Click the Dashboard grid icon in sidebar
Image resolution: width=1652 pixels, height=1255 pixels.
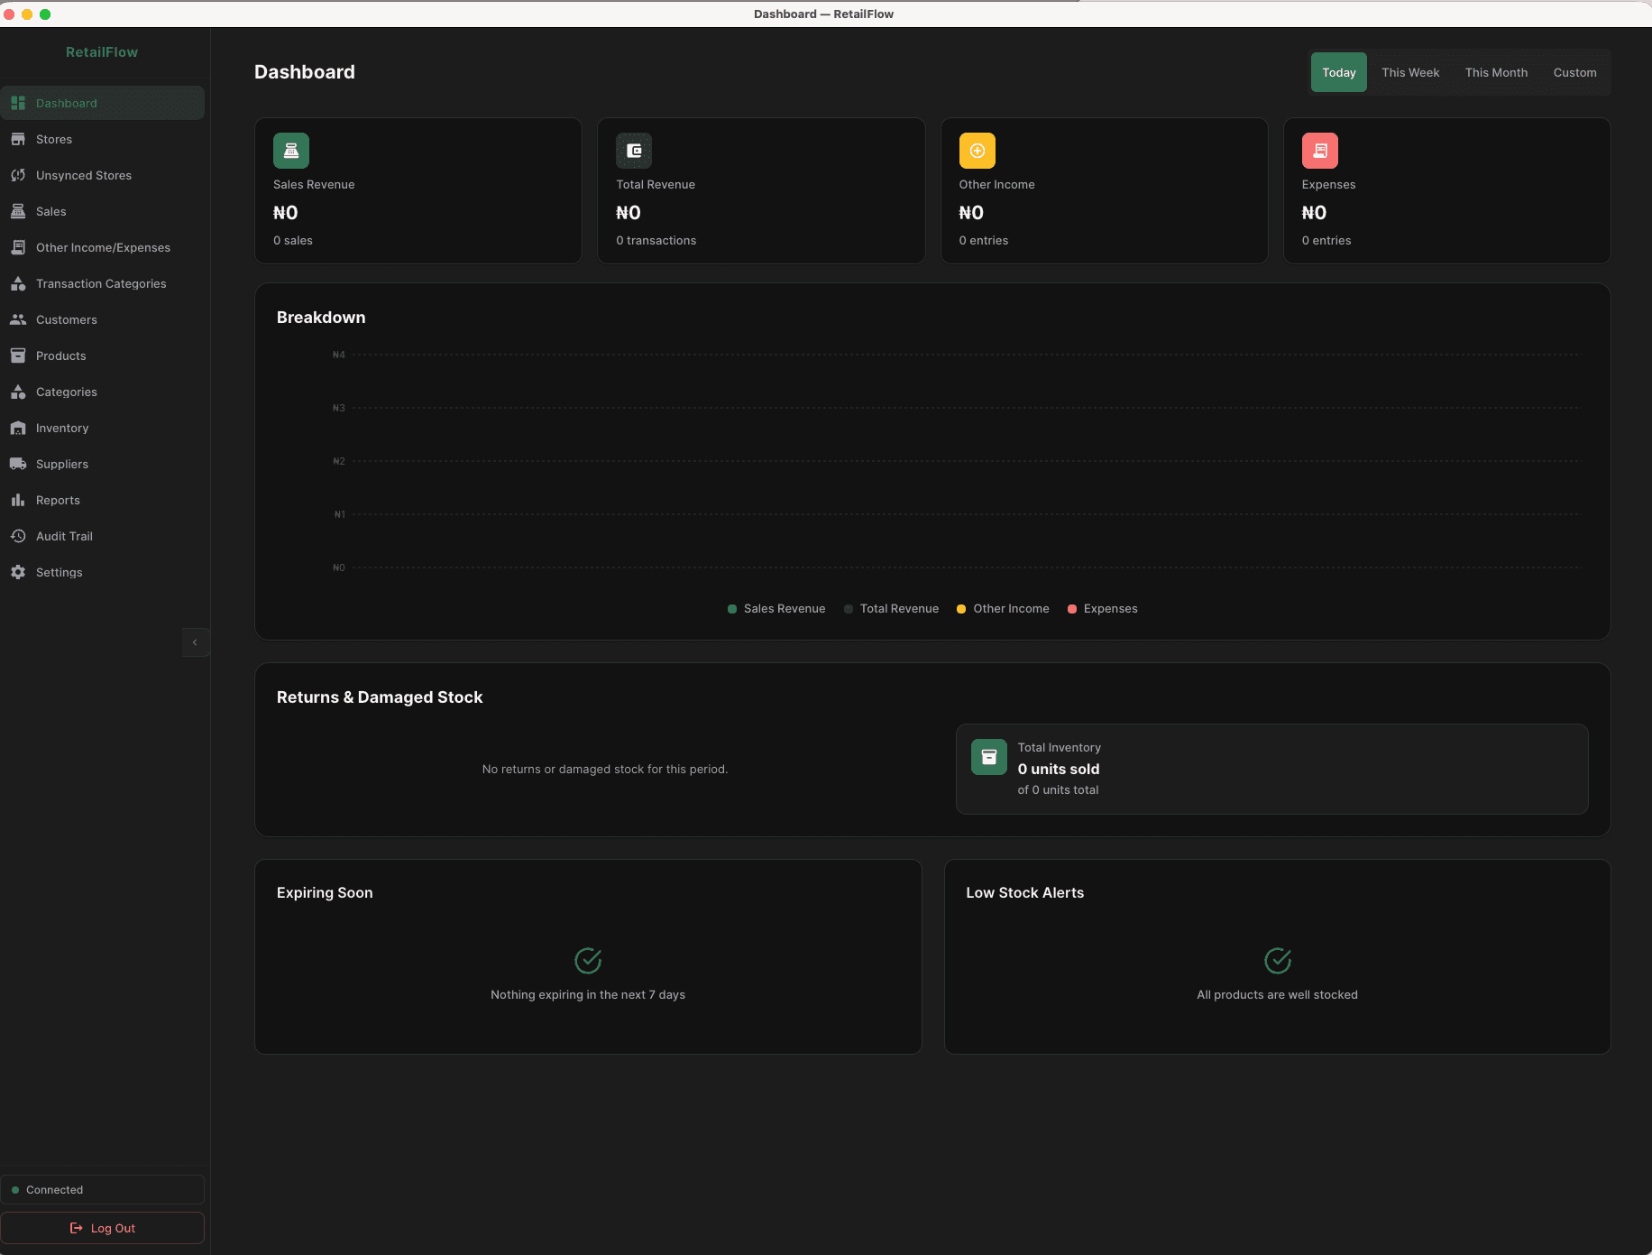[x=18, y=103]
